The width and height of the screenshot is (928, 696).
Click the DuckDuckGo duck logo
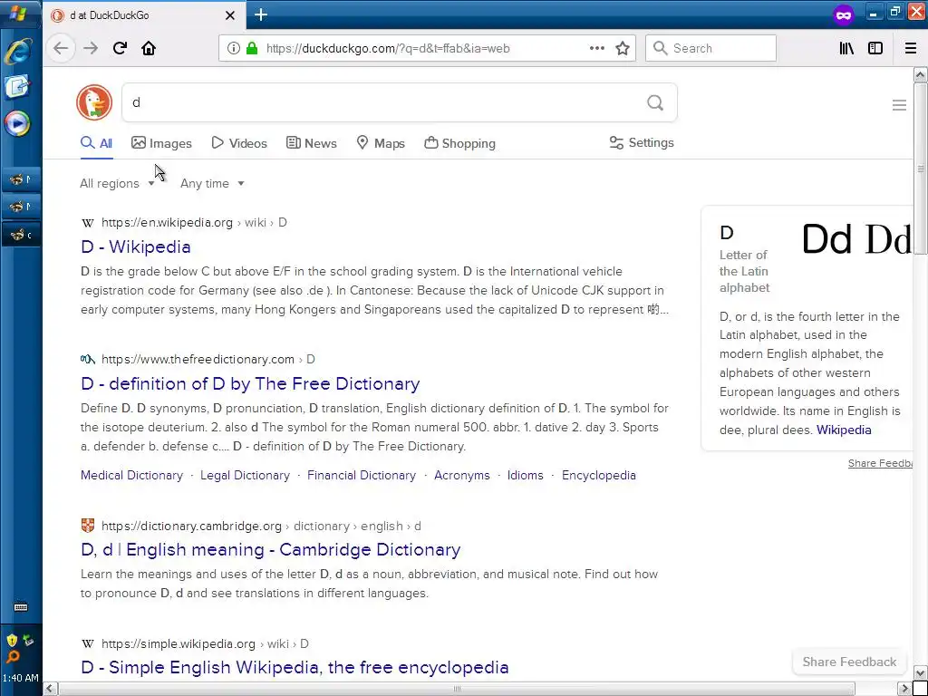pyautogui.click(x=94, y=102)
